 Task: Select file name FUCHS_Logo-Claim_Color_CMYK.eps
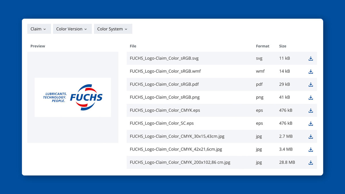(165, 110)
